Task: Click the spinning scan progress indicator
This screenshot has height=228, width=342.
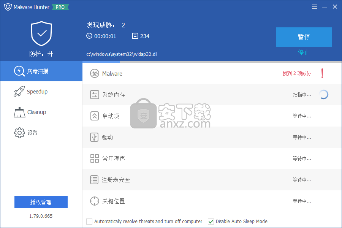Action: tap(324, 95)
